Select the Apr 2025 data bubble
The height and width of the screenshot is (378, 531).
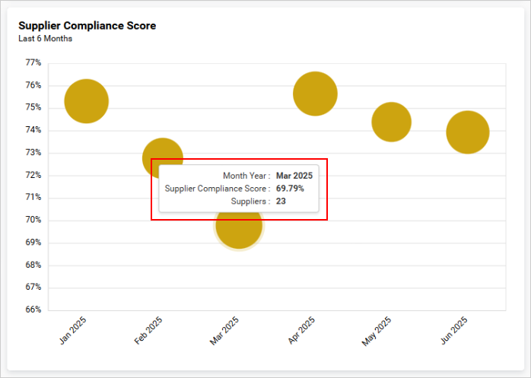point(315,94)
